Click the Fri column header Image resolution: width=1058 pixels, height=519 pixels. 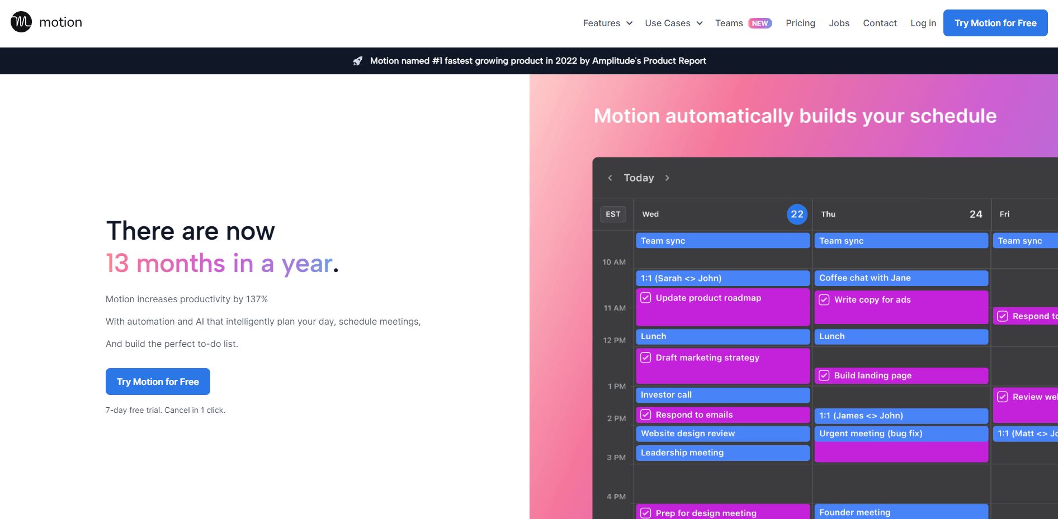click(x=1005, y=214)
